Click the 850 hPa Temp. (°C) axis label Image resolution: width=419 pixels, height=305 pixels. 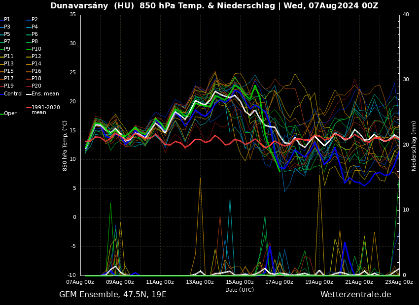coord(65,145)
